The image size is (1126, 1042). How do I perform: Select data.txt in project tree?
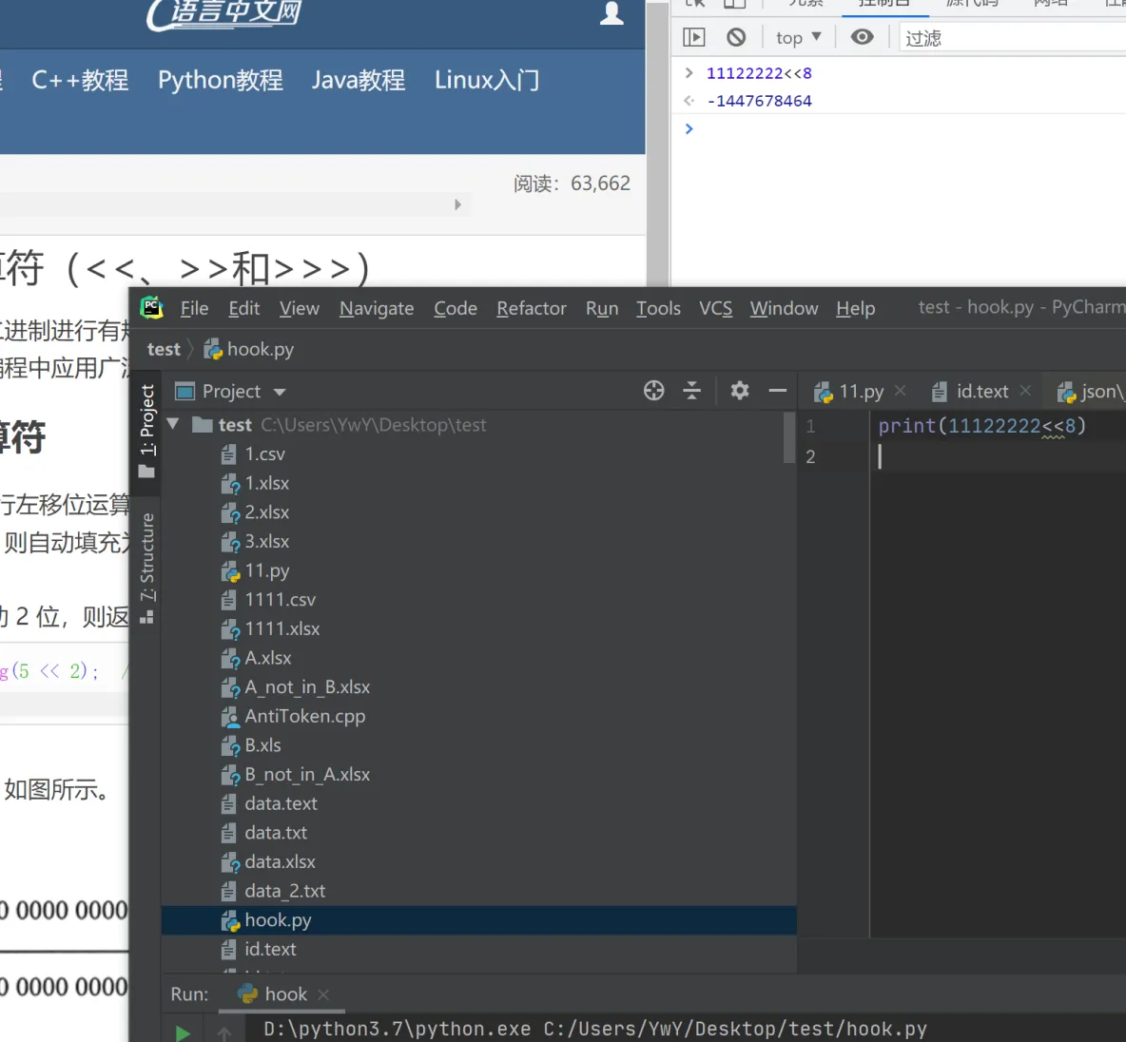coord(479,833)
